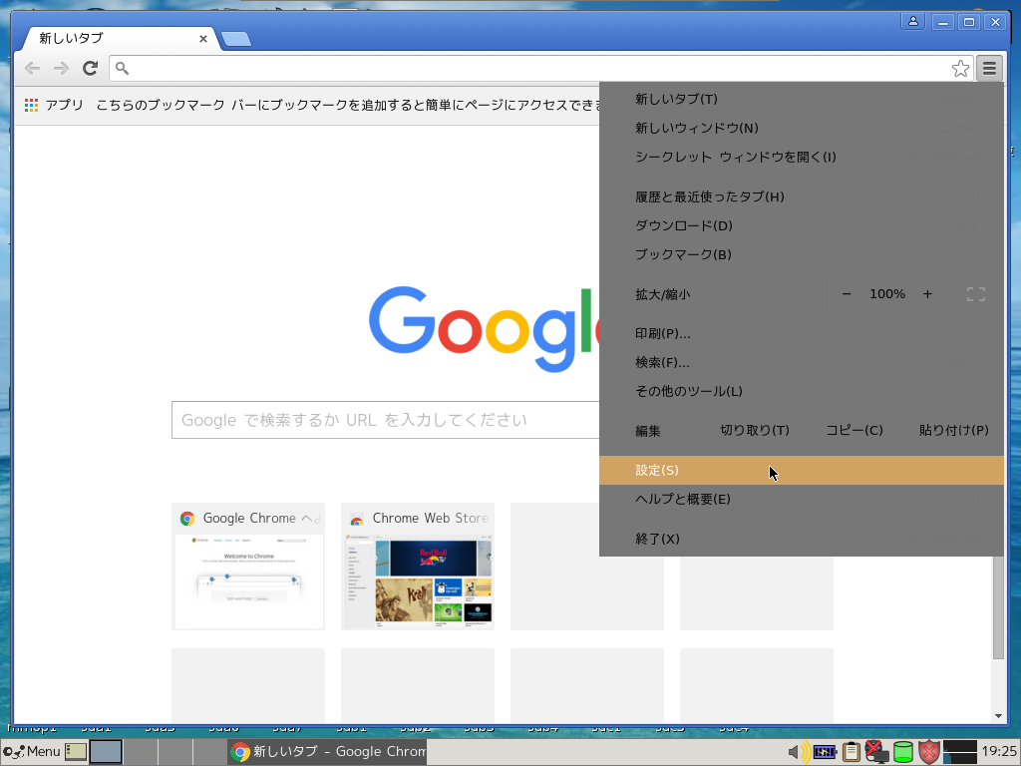Open シークレット ウィンドウを開く(I)
This screenshot has height=766, width=1021.
[x=802, y=157]
